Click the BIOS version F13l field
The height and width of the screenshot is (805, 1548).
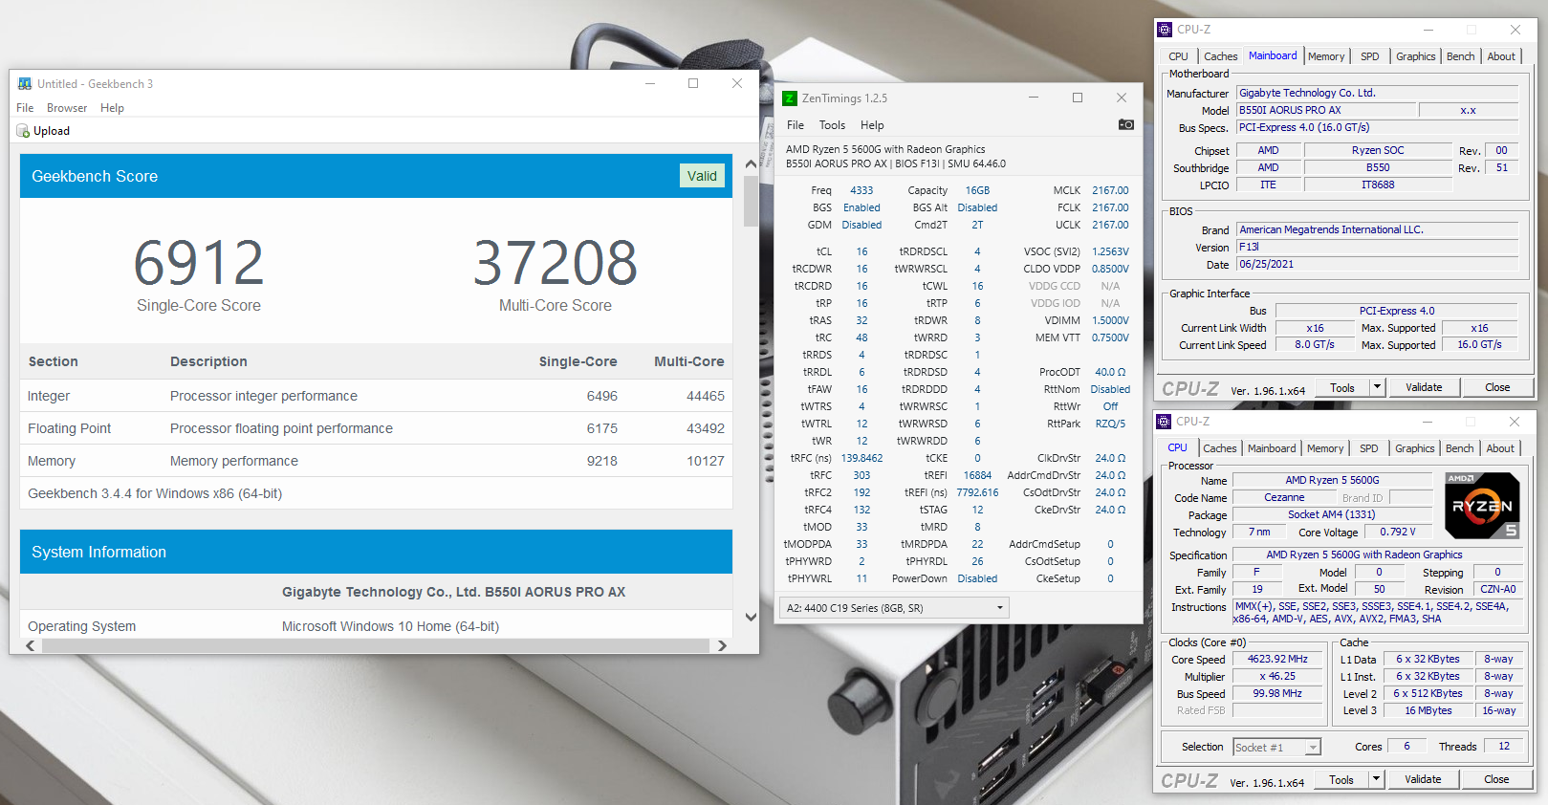(x=1378, y=247)
